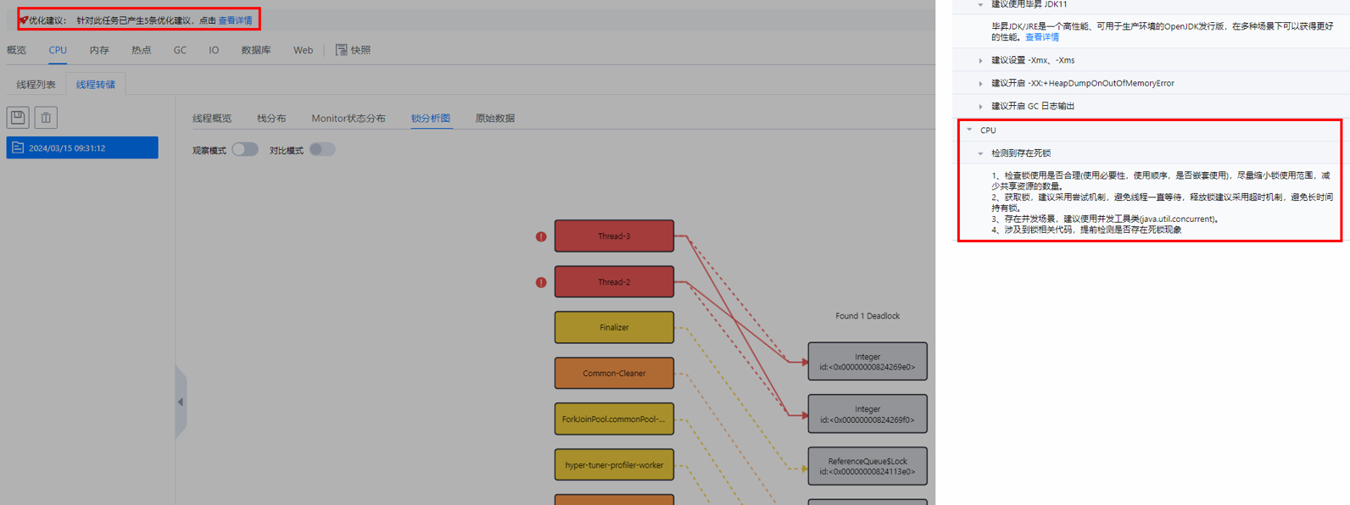
Task: Click the snapshot icon beside 快照
Action: coord(341,50)
